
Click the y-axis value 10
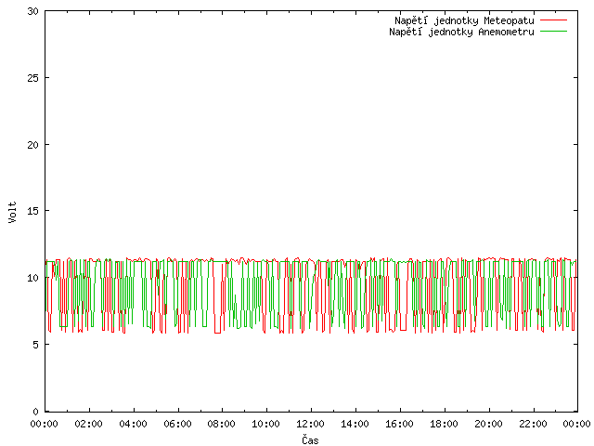point(33,278)
